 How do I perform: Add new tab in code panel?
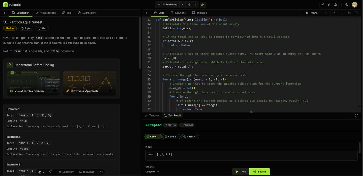pyautogui.click(x=146, y=13)
